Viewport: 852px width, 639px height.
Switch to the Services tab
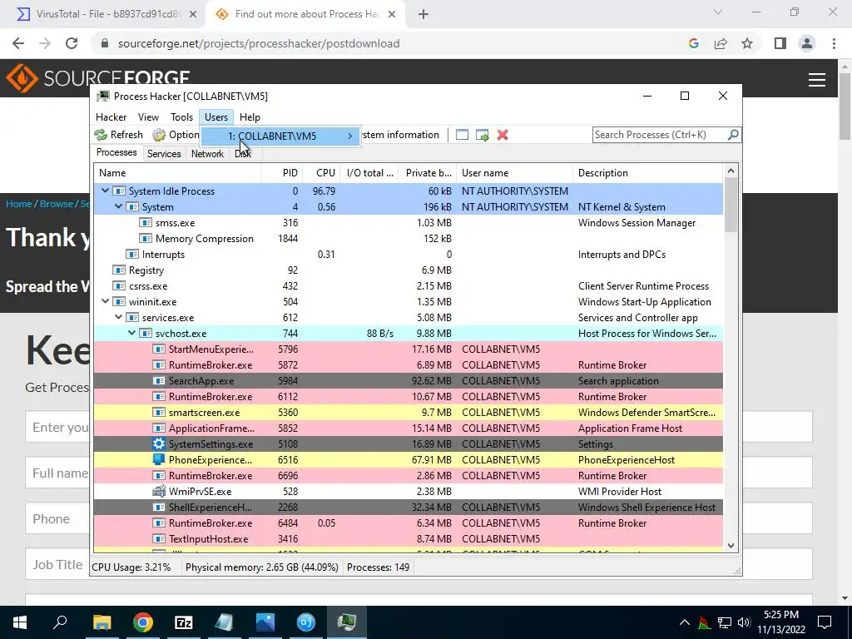164,154
